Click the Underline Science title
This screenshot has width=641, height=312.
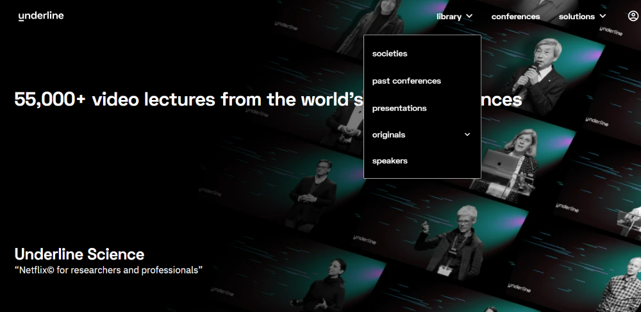[x=79, y=254]
